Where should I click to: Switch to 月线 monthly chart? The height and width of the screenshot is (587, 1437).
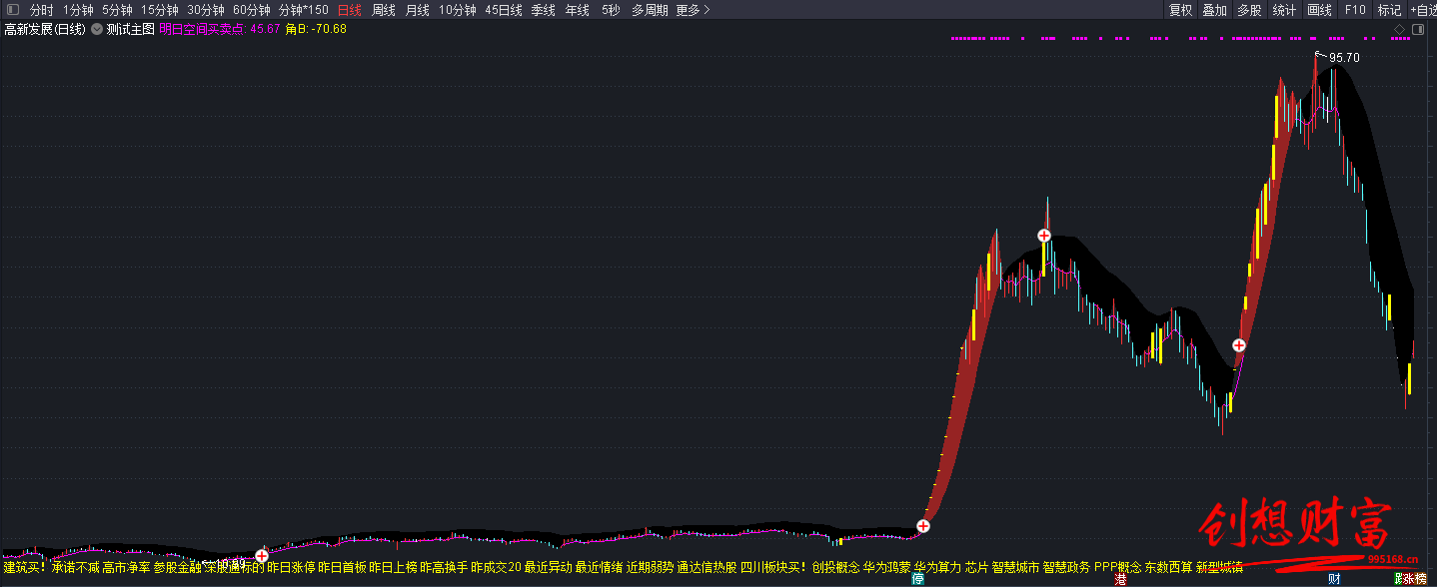417,10
